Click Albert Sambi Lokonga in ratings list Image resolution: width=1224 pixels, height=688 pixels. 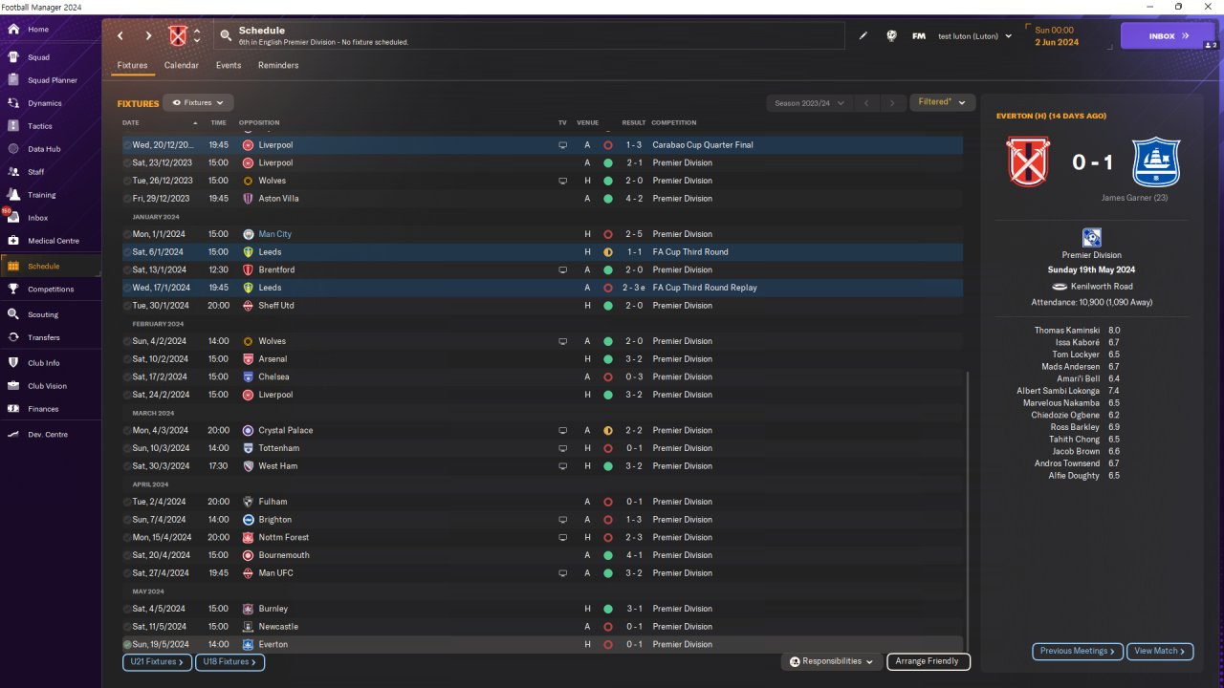pos(1059,392)
